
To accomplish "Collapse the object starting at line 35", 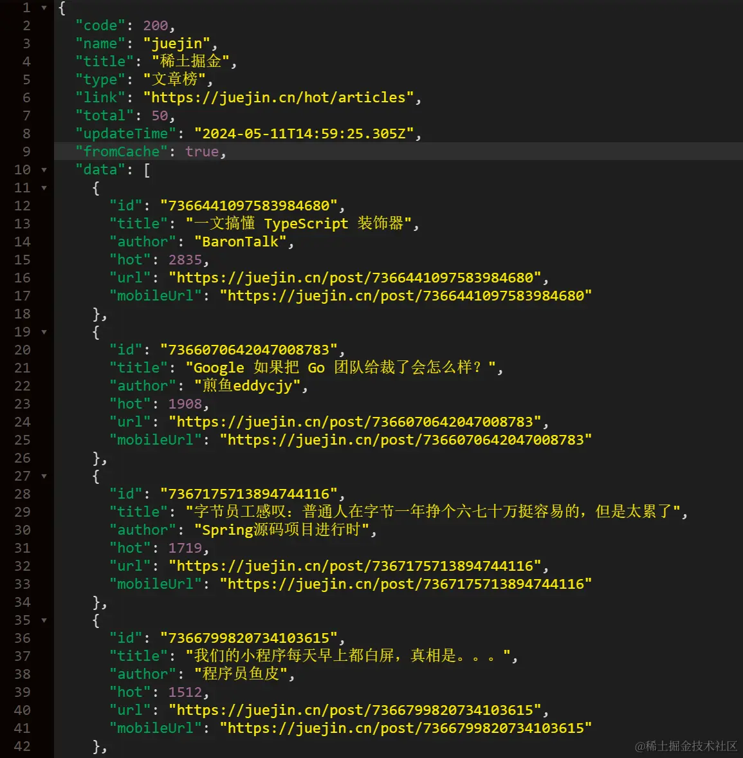I will pyautogui.click(x=44, y=620).
